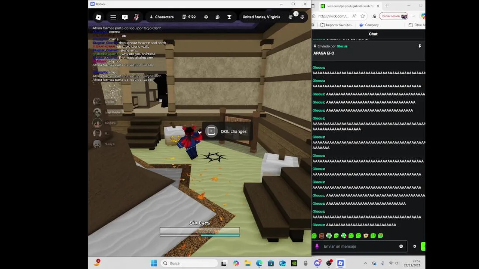Open Kick chat settings gear

pyautogui.click(x=415, y=247)
